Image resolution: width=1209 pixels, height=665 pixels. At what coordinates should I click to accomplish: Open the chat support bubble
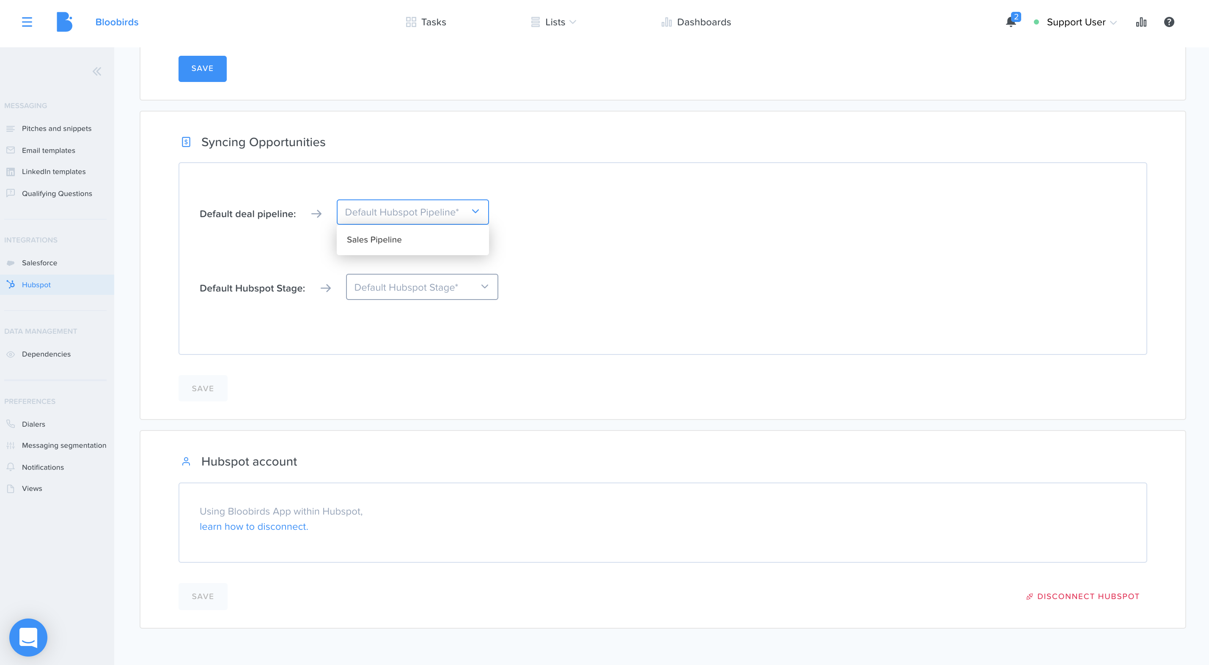click(x=28, y=638)
